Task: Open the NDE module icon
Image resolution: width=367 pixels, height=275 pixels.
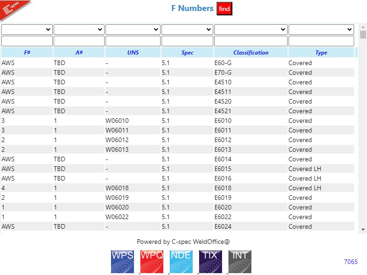Action: point(181,262)
